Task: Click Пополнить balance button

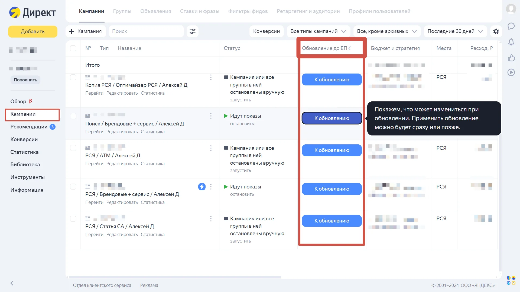Action: point(25,80)
